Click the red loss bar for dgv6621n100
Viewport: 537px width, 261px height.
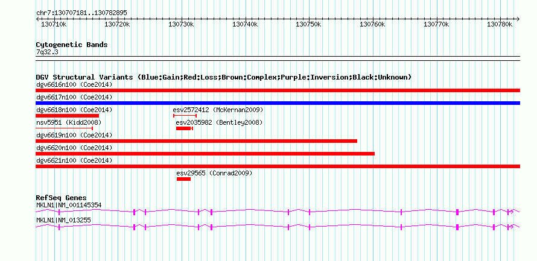(278, 166)
